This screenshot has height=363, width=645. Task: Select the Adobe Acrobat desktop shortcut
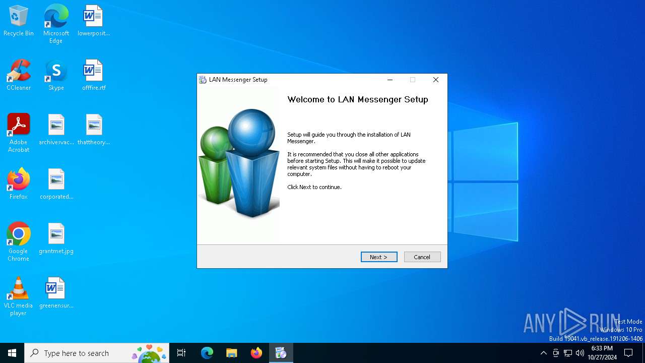coord(19,133)
